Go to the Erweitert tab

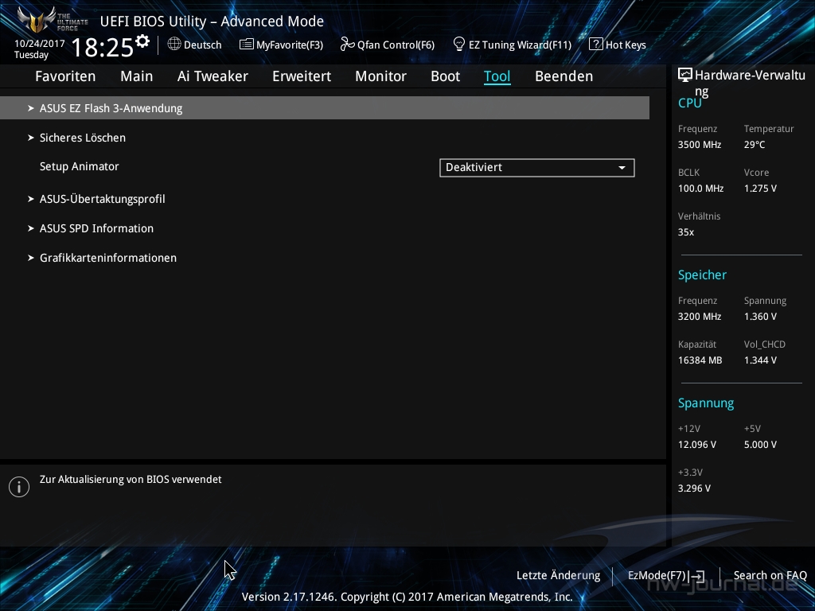(x=302, y=76)
